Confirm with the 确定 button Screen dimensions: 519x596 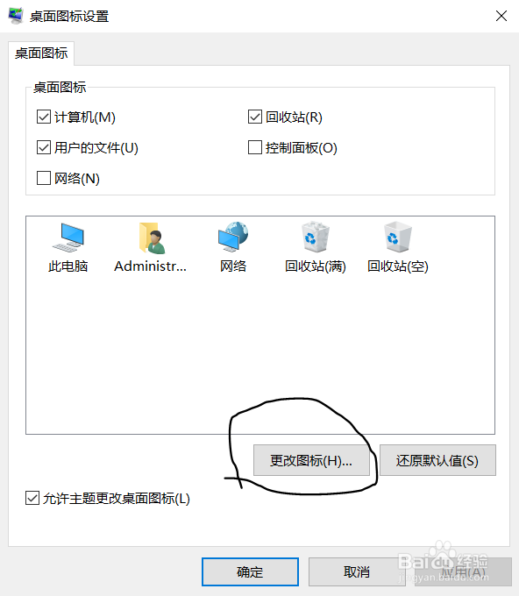pos(250,572)
